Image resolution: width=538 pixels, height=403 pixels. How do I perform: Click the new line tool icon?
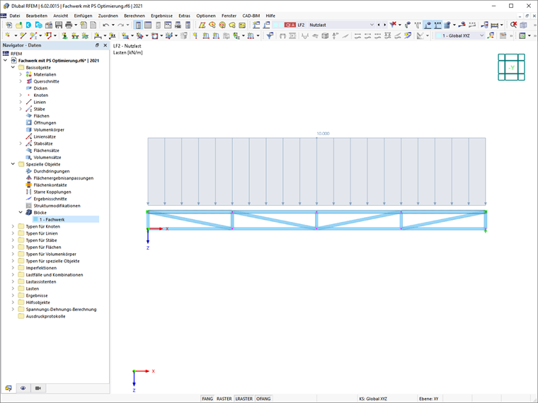23,35
